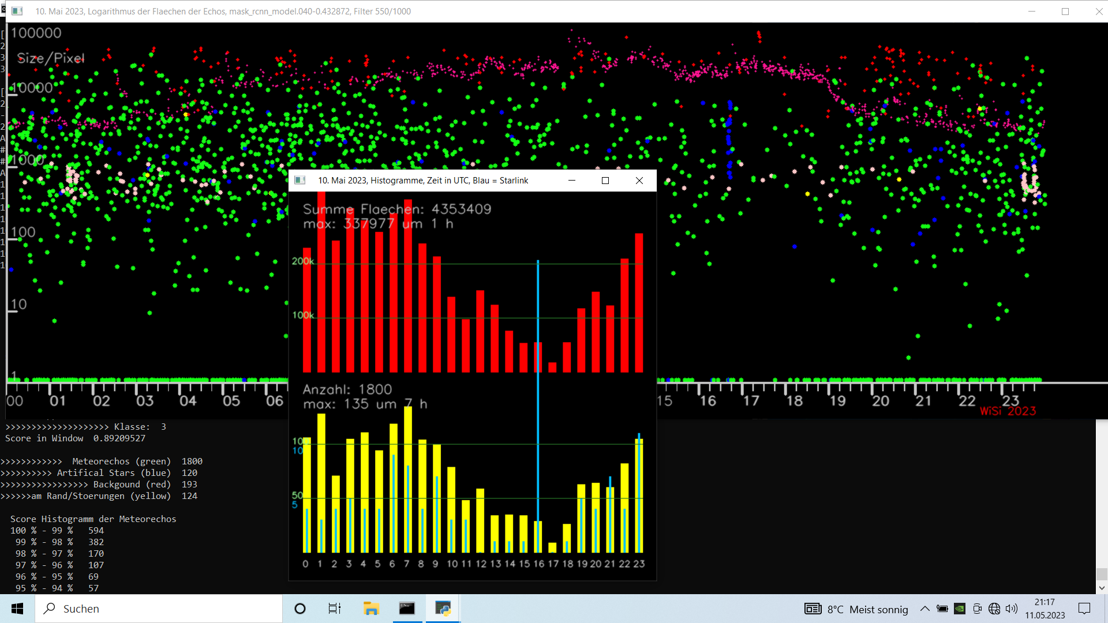Click the 'max: 337977 um 1 h' text
1108x623 pixels.
[378, 223]
